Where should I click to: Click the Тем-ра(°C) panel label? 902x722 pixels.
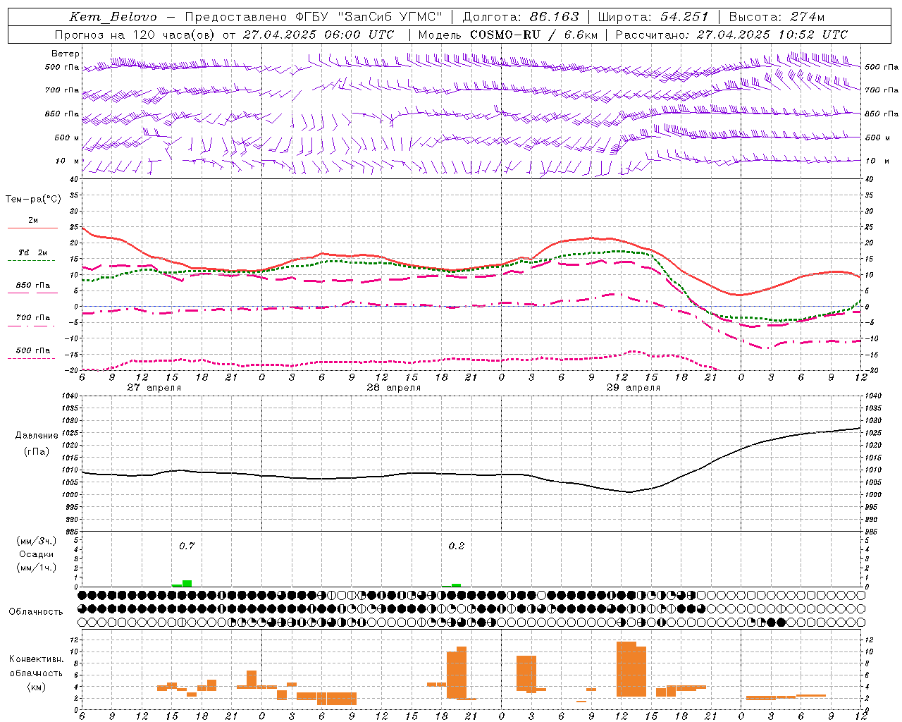(33, 200)
